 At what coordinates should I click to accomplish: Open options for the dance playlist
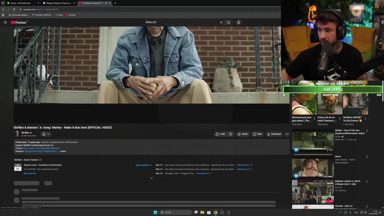(x=367, y=157)
